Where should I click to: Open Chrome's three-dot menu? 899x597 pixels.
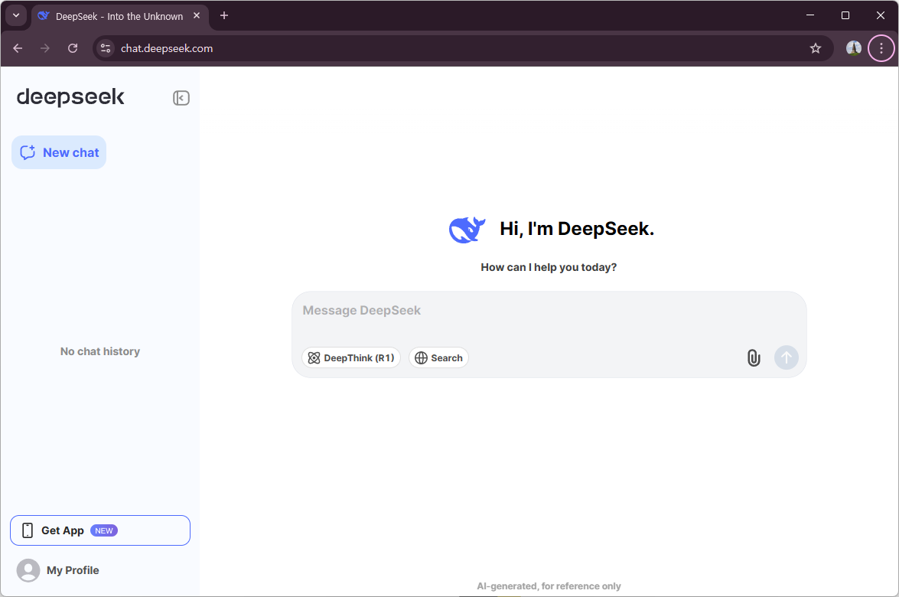click(x=881, y=48)
